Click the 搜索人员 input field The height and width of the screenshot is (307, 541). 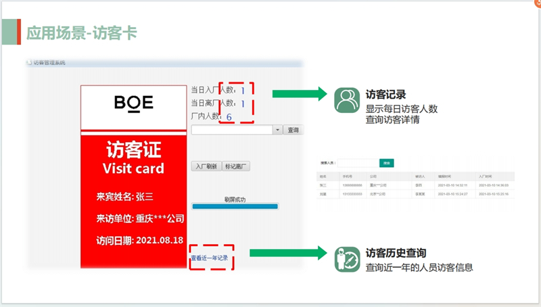358,163
